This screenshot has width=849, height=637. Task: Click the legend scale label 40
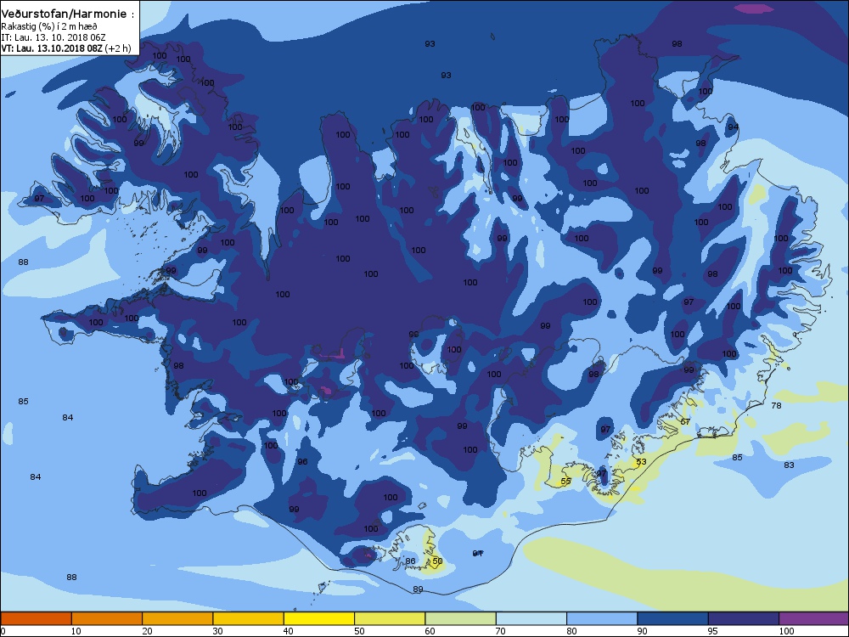point(289,631)
